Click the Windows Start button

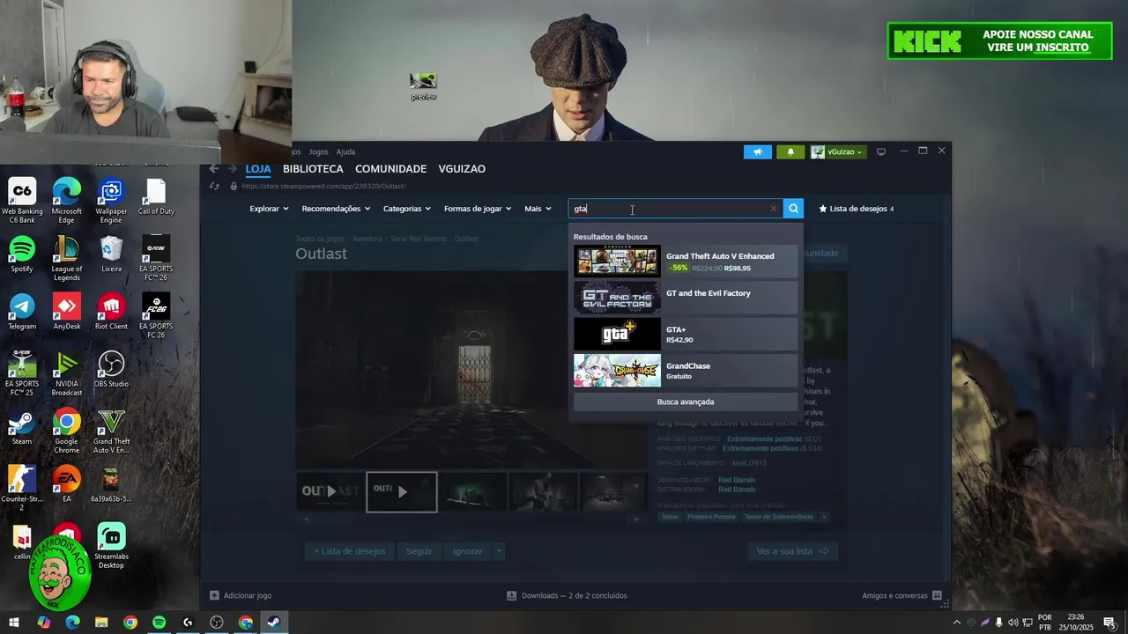pos(13,622)
